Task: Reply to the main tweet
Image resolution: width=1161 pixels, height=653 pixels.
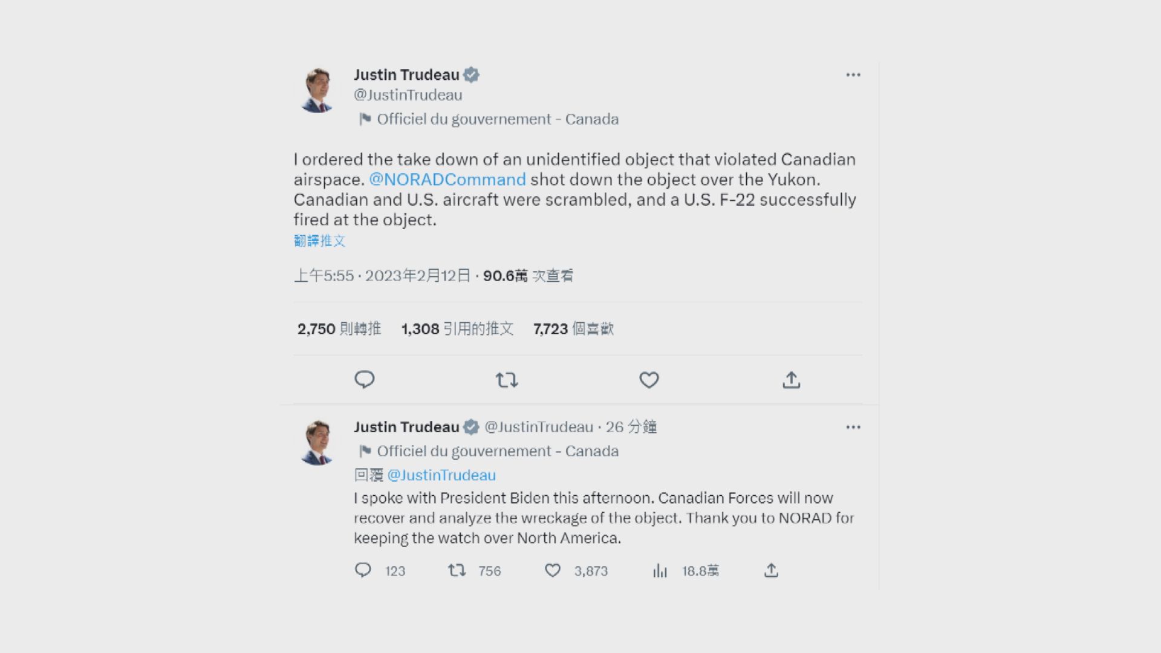Action: 364,380
